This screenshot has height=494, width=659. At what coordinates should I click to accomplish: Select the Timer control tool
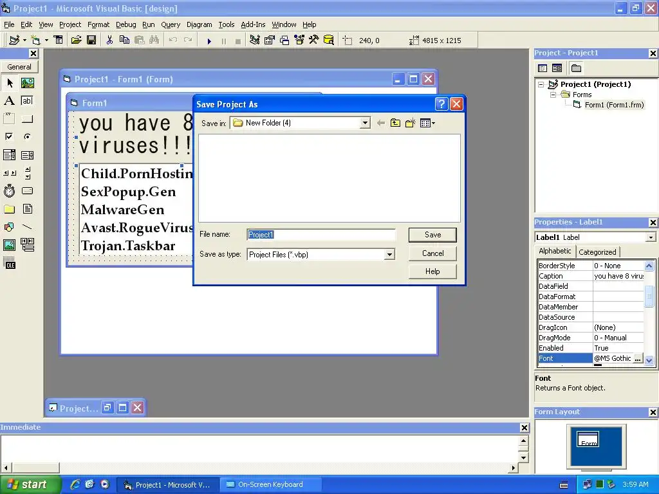(x=10, y=190)
